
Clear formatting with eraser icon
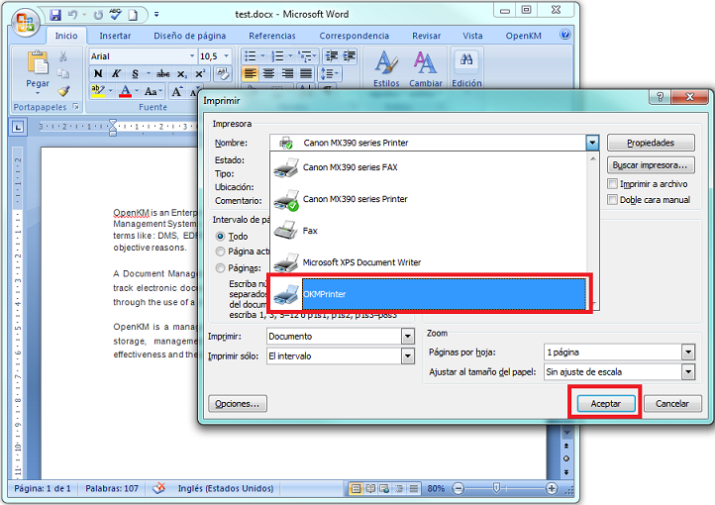(223, 74)
